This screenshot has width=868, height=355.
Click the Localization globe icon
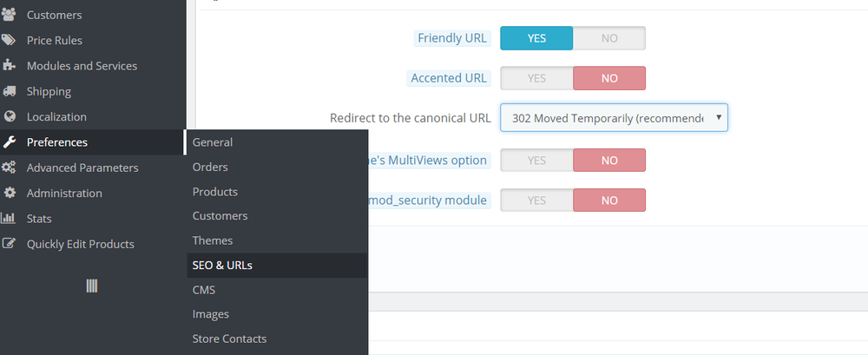(x=10, y=116)
